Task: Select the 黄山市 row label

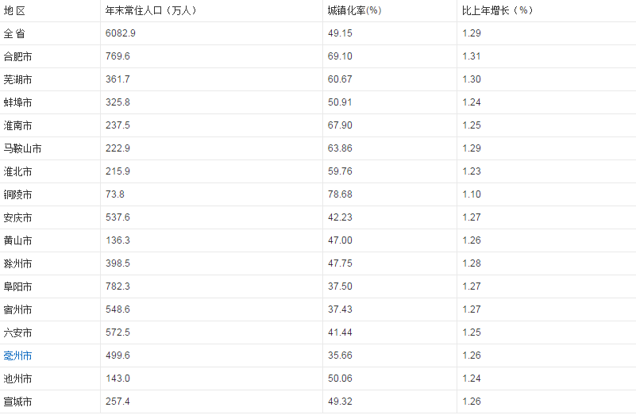Action: (x=17, y=240)
